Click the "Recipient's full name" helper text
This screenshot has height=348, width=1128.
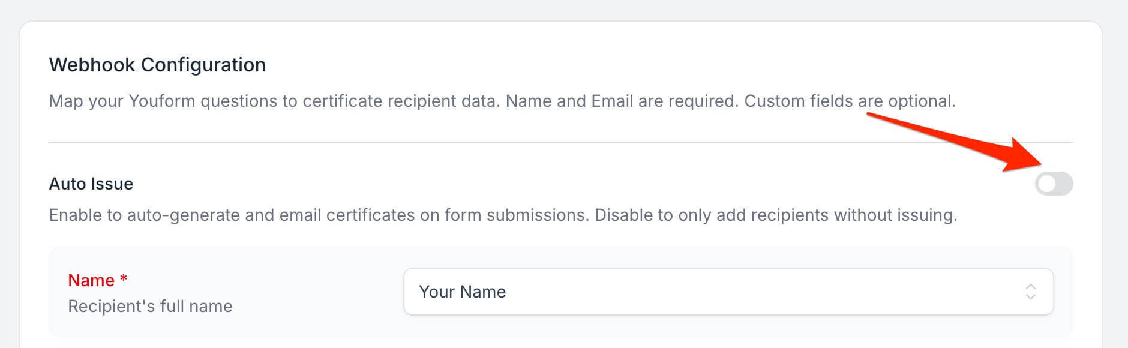(x=150, y=306)
